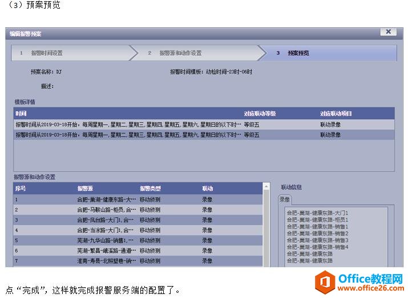Select alarm source row 合肥-马鞍山路-柜员

(107, 210)
